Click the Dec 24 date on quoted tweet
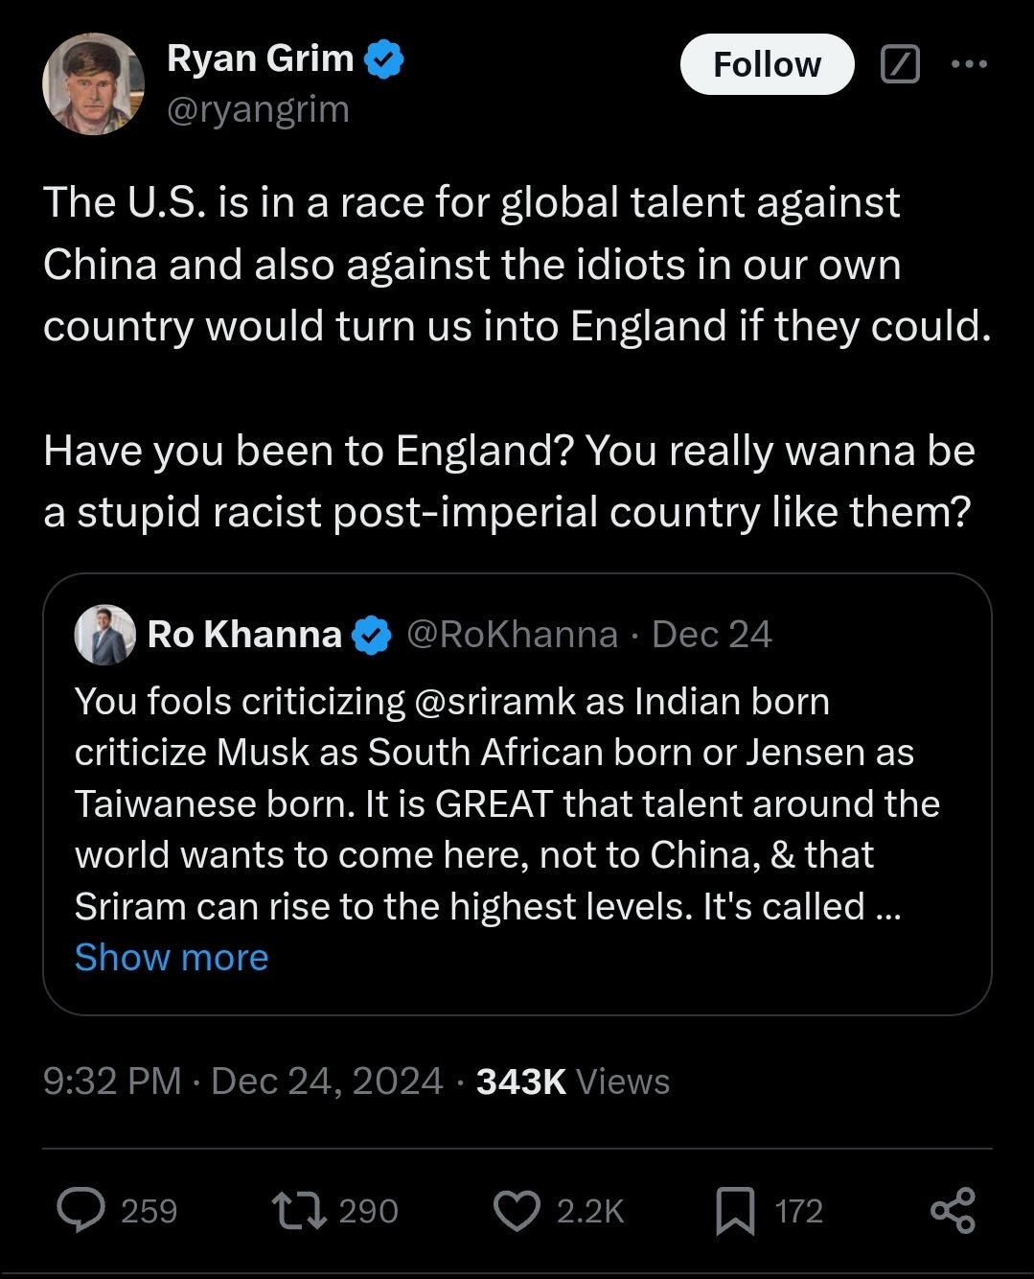The height and width of the screenshot is (1279, 1034). 711,635
